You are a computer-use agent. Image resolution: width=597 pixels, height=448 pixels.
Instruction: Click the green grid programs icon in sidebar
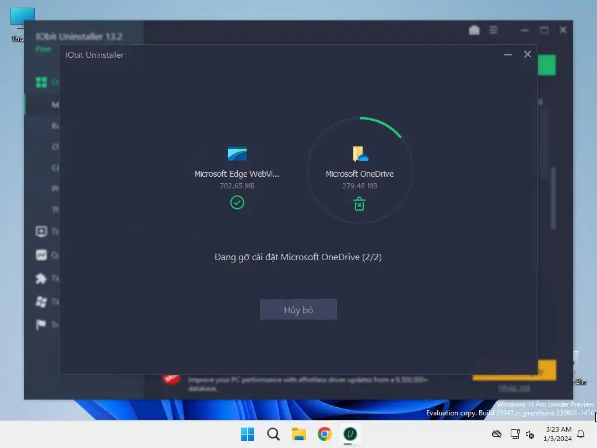click(41, 82)
